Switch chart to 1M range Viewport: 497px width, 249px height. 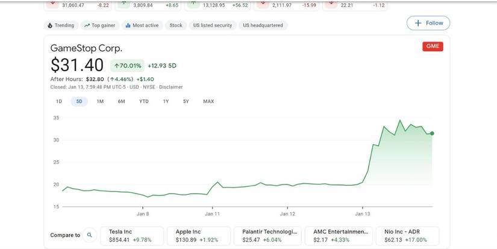click(x=100, y=101)
